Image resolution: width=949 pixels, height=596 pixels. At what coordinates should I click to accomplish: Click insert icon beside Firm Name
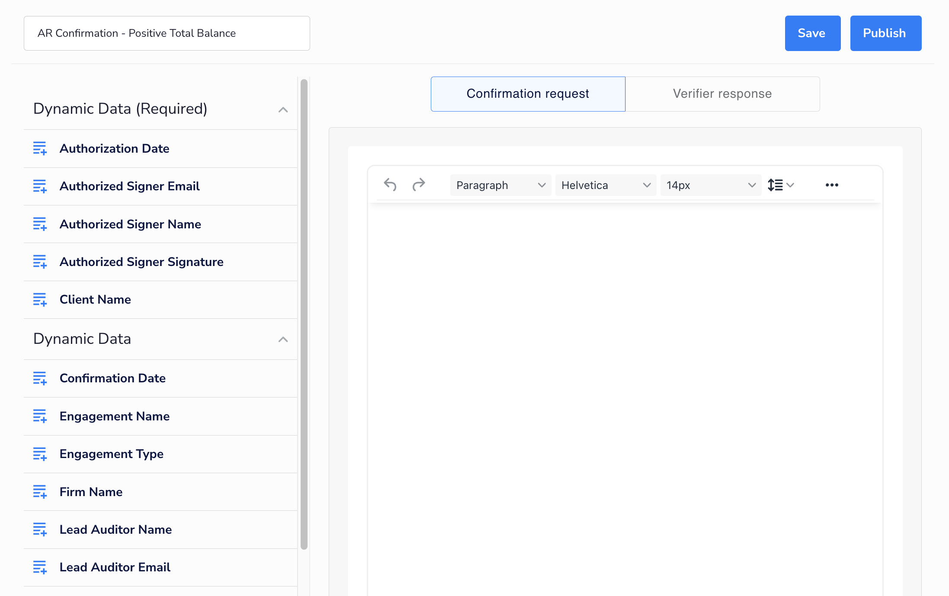40,492
